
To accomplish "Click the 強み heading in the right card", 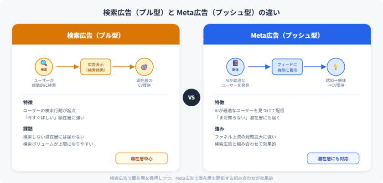I will 219,129.
